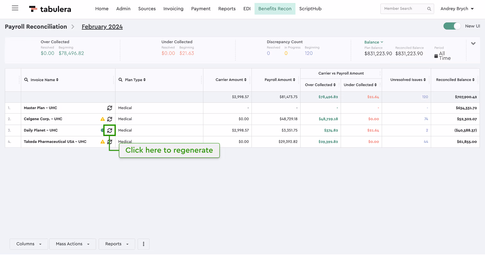
Task: Regenerate the Takeda Pharmaceutical USA – UHC invoice
Action: (110, 142)
